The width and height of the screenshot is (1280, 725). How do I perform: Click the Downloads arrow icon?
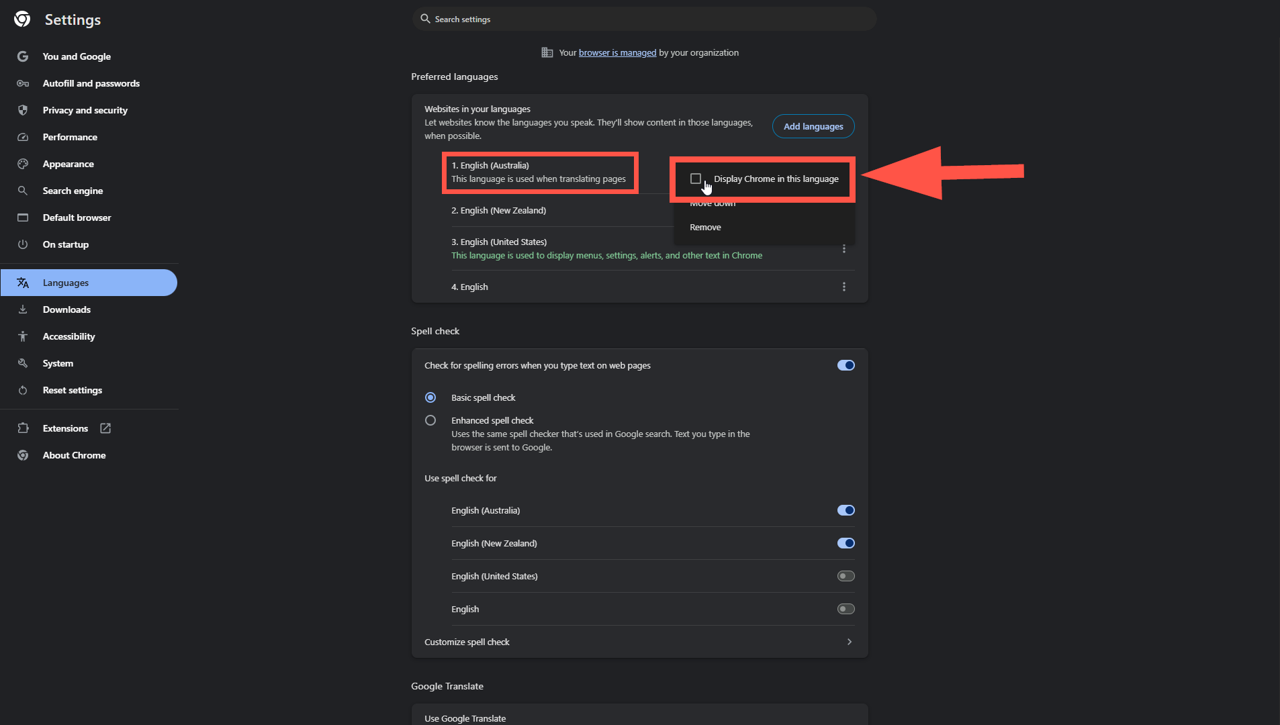[x=23, y=309]
